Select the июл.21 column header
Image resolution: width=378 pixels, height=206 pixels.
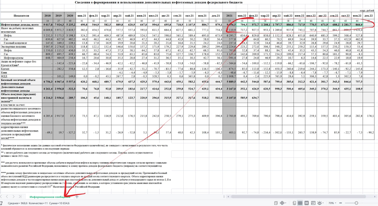153,15
